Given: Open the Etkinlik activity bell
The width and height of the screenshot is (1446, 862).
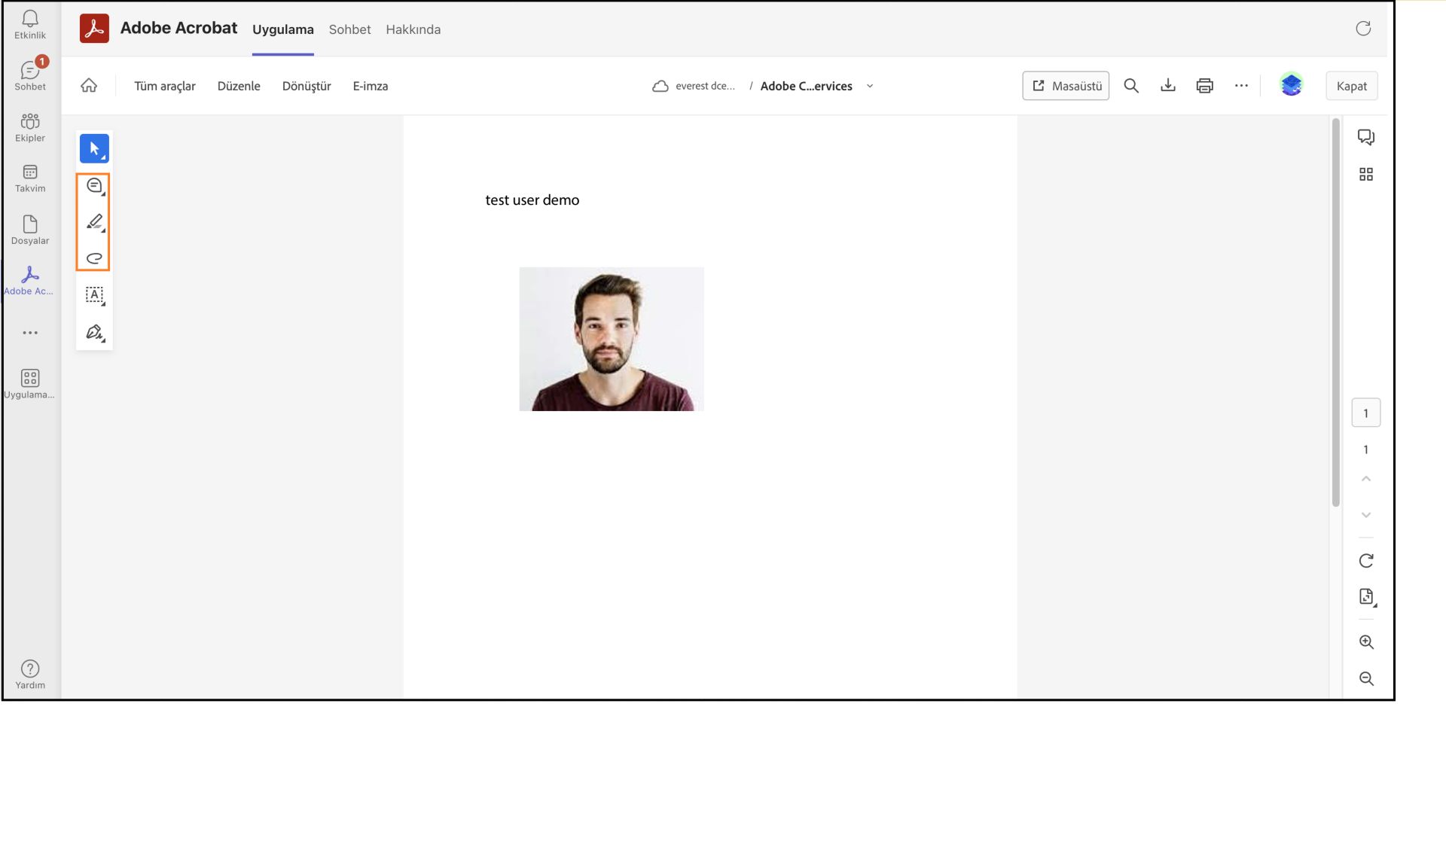Looking at the screenshot, I should click(30, 25).
